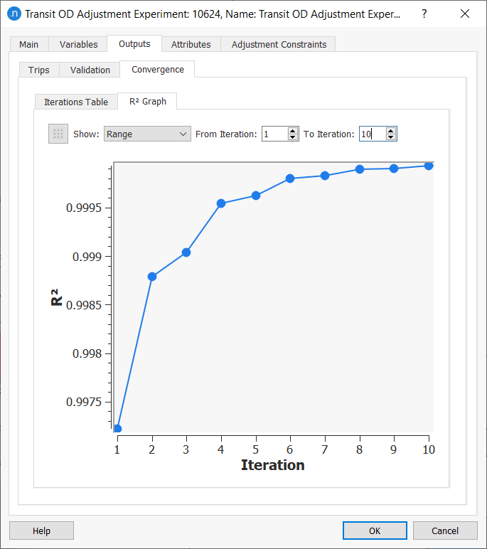Increase From Iteration using the up arrow
This screenshot has width=487, height=549.
click(293, 130)
